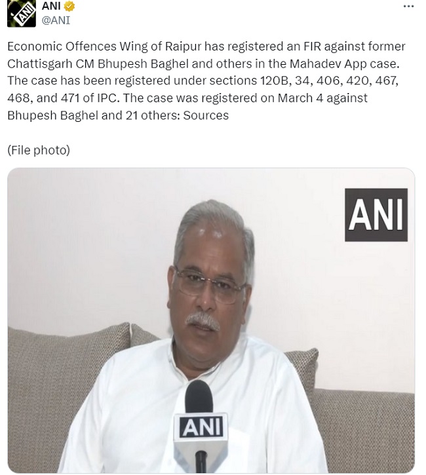Click the black microphone foam head
This screenshot has width=426, height=475.
[199, 397]
